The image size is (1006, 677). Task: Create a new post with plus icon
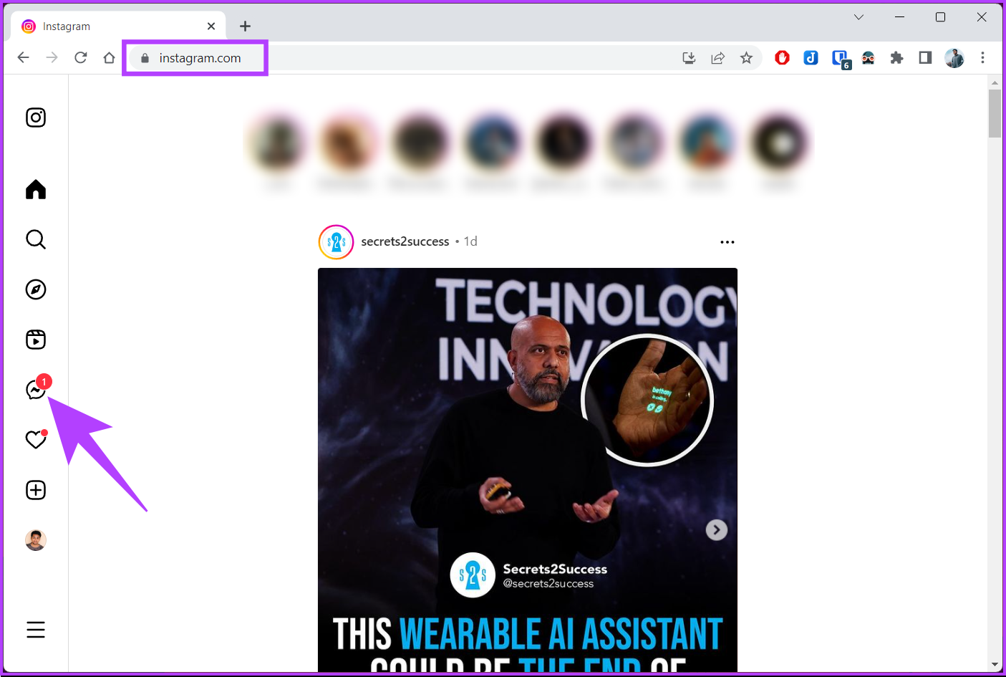(x=36, y=490)
